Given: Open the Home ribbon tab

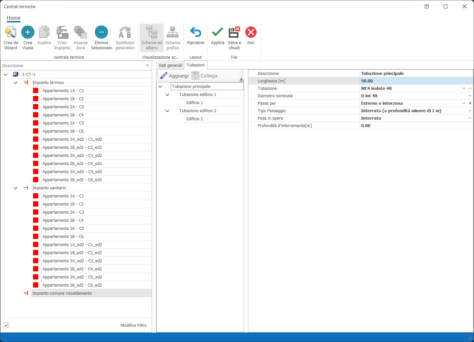Looking at the screenshot, I should tap(14, 18).
